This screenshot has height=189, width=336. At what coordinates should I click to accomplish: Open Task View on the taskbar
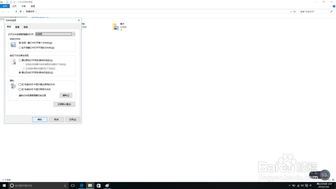tap(73, 186)
